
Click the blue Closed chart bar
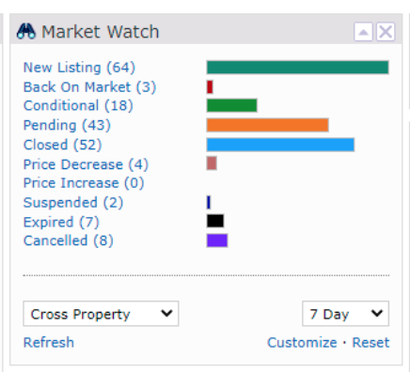point(280,145)
